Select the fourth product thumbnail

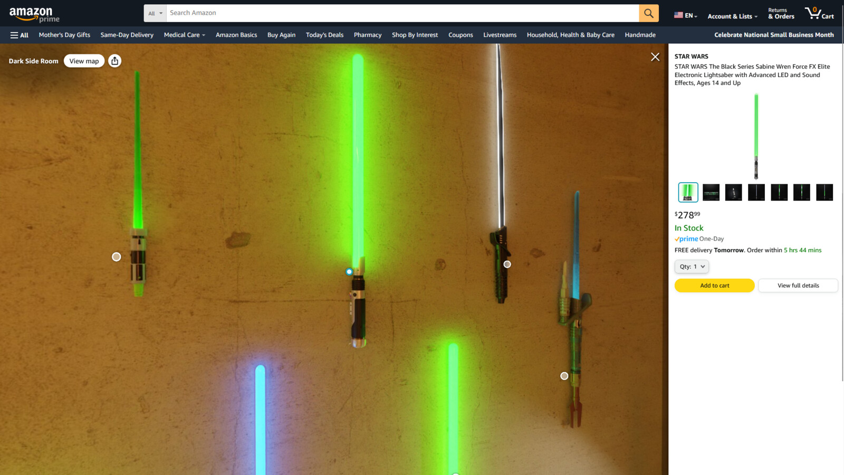pyautogui.click(x=756, y=193)
